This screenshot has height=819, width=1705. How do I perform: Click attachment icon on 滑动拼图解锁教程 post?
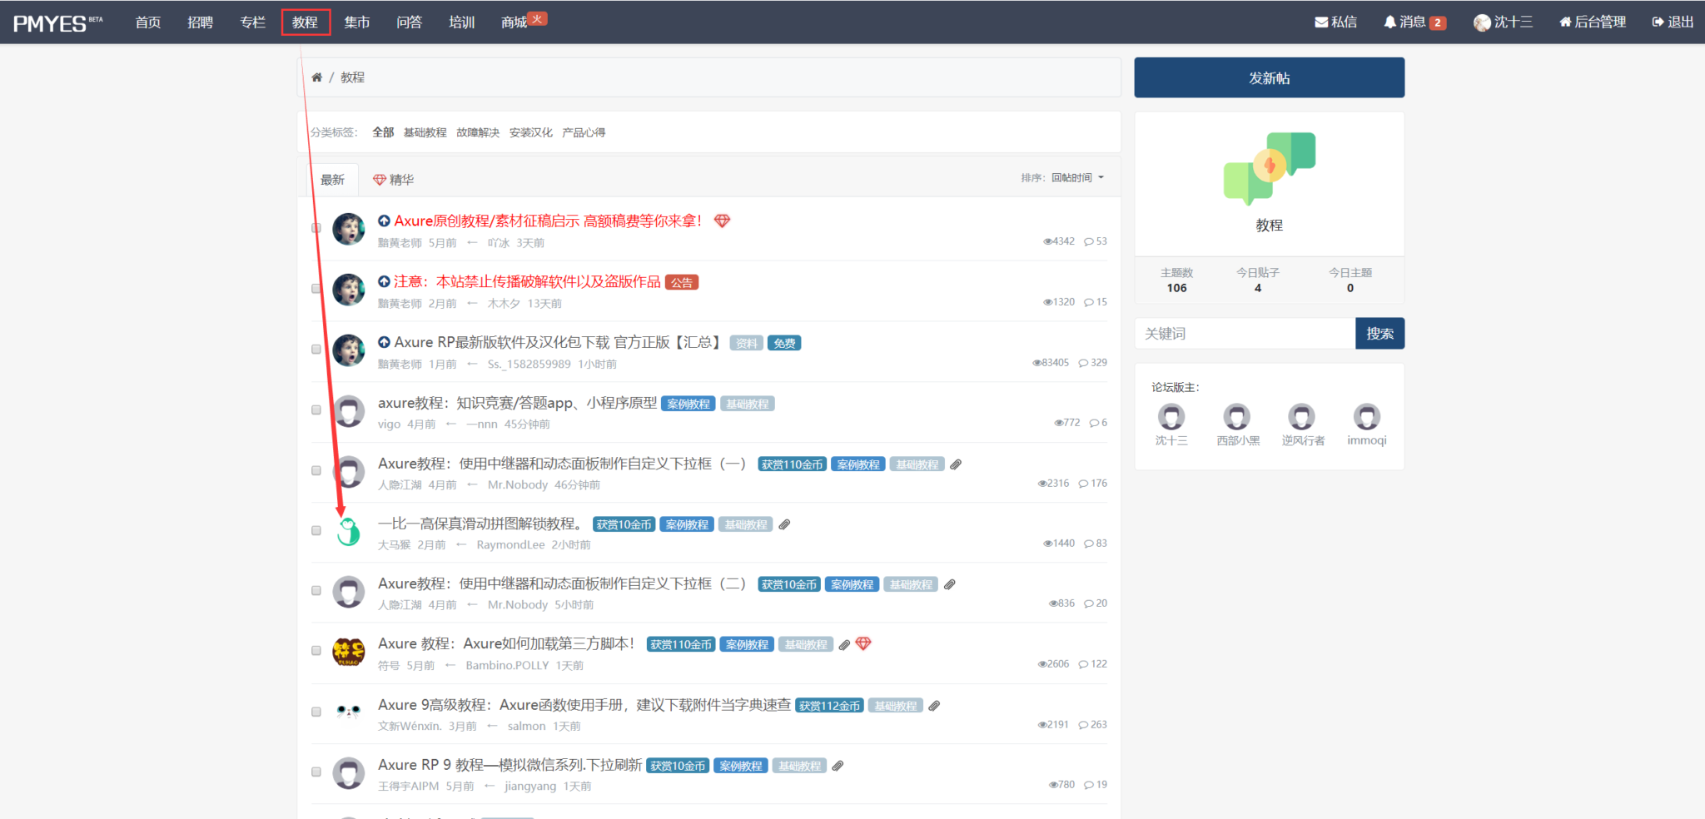tap(784, 524)
